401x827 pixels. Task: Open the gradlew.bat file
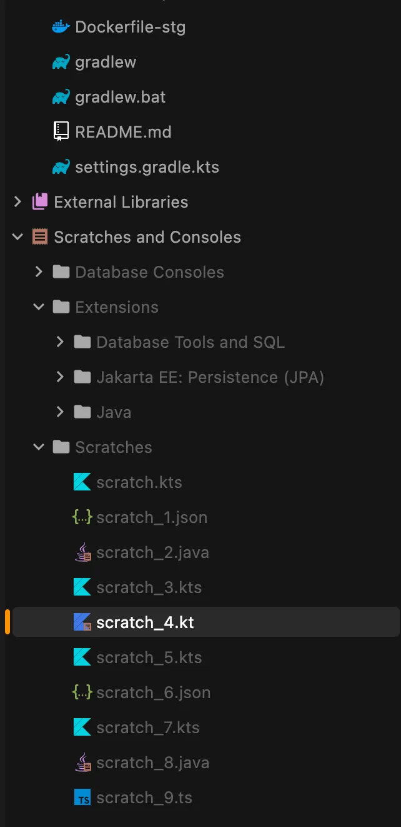[x=120, y=97]
